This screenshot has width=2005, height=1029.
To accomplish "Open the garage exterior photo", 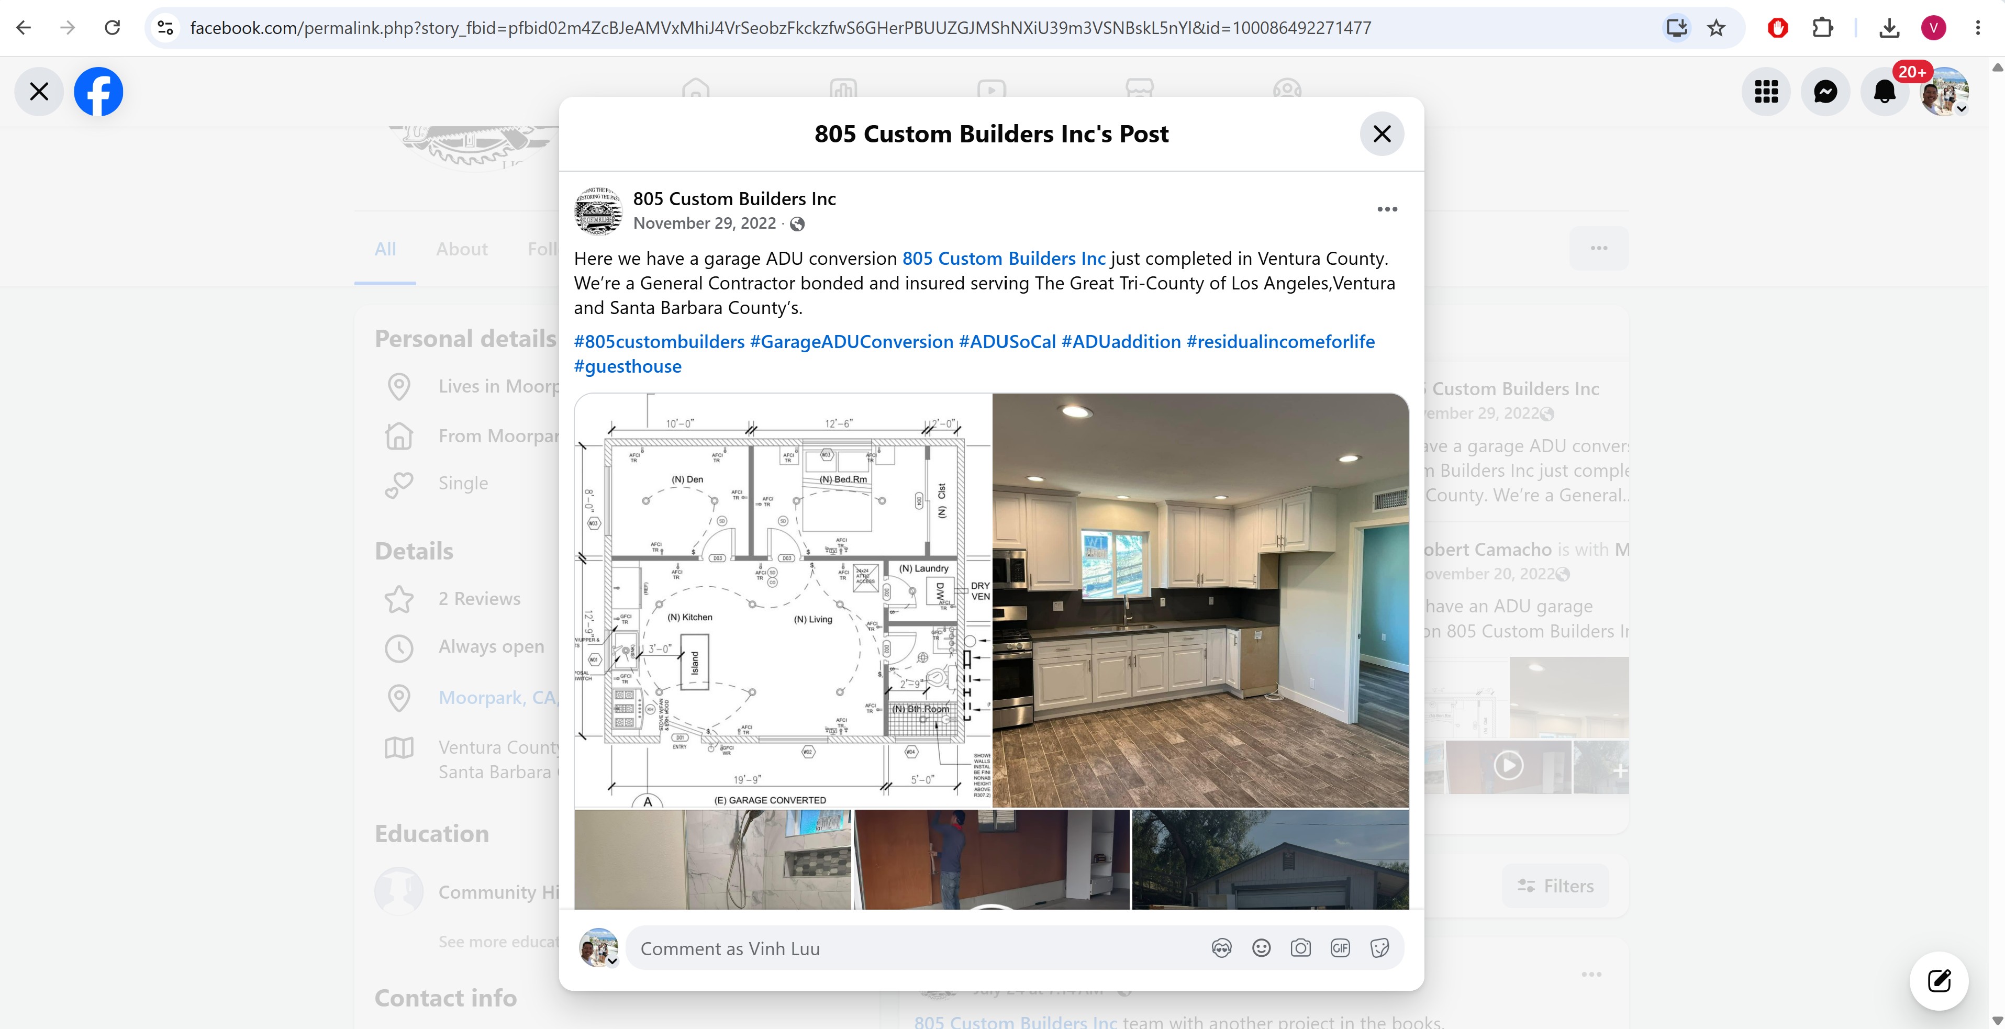I will tap(1270, 859).
